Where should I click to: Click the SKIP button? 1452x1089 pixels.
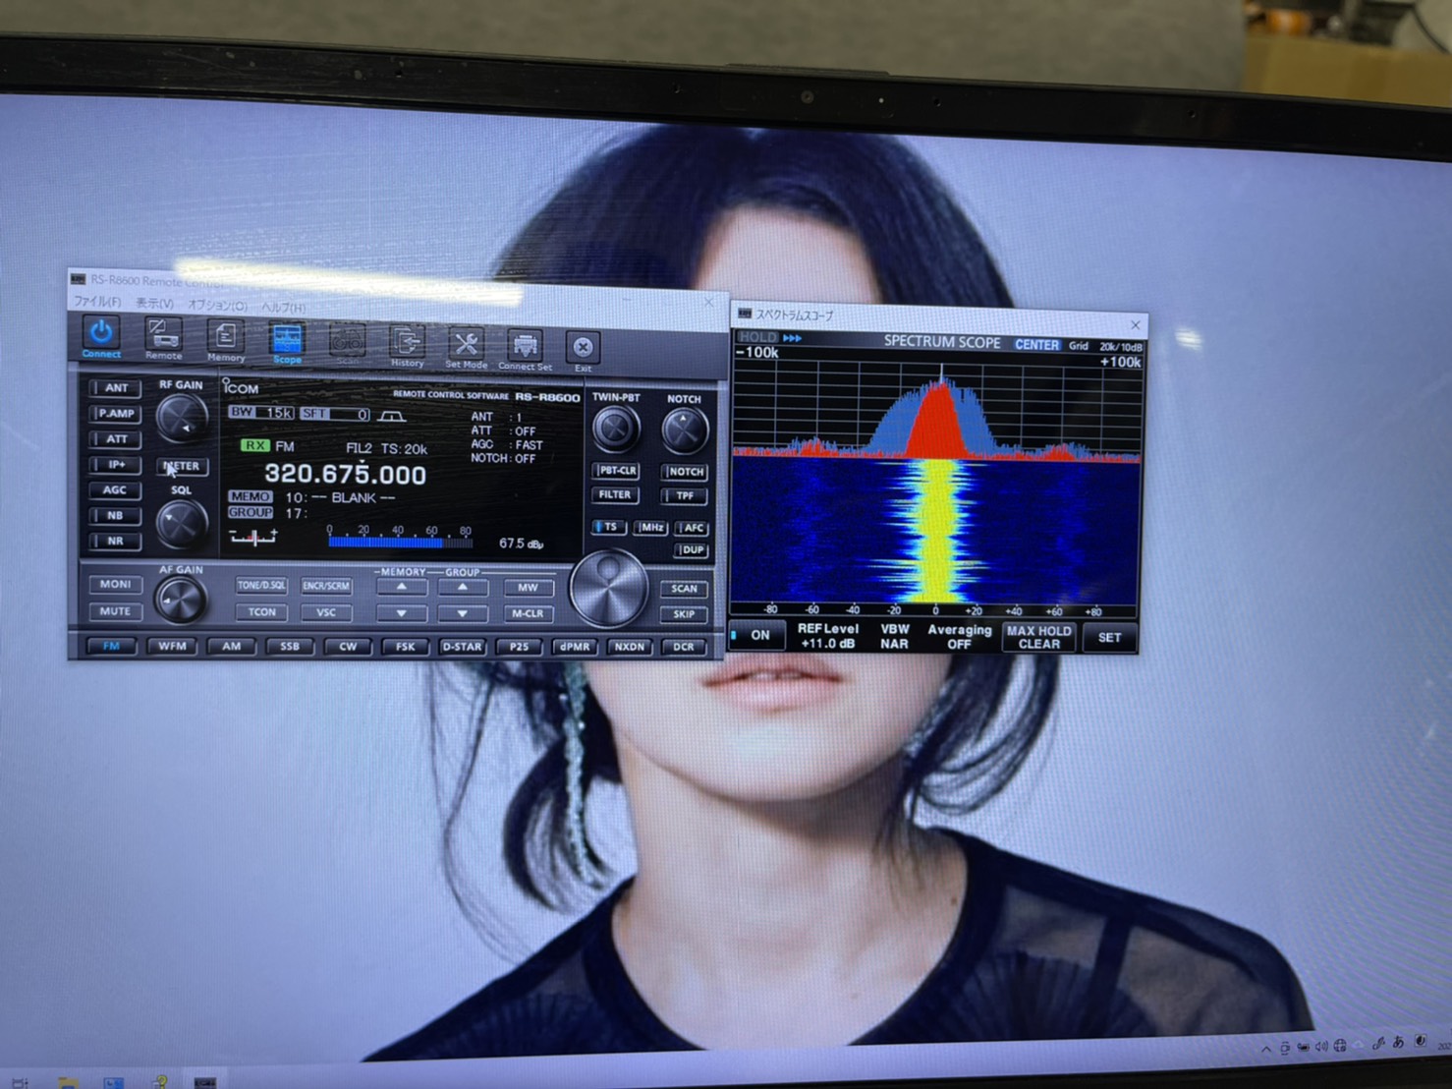684,614
